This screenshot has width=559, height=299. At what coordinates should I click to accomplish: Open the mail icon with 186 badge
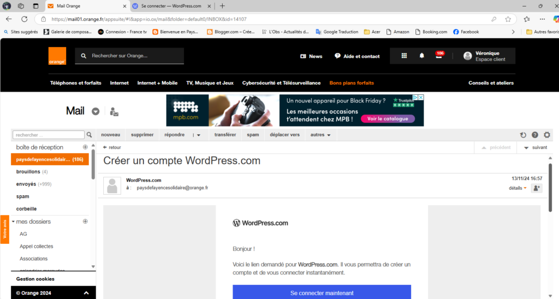point(438,56)
